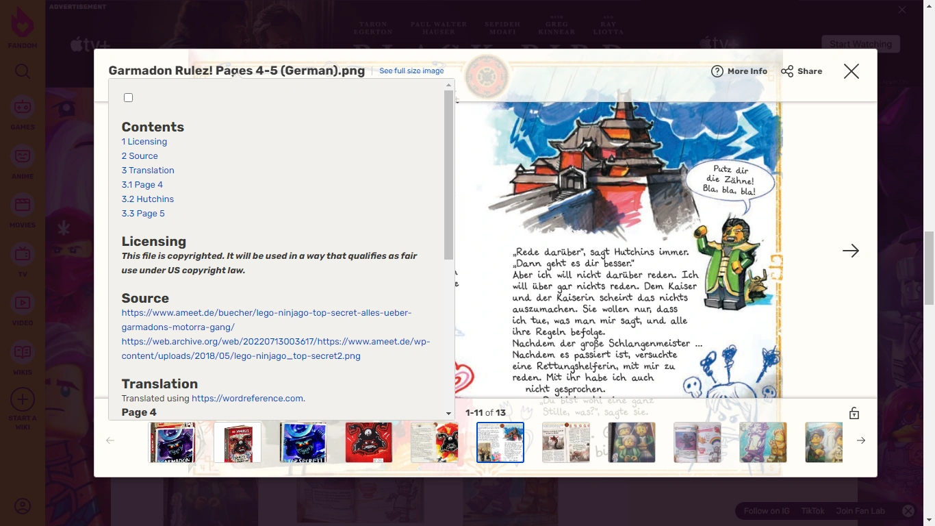The width and height of the screenshot is (935, 526).
Task: Click the '1-11 of 13' image counter
Action: tap(485, 413)
